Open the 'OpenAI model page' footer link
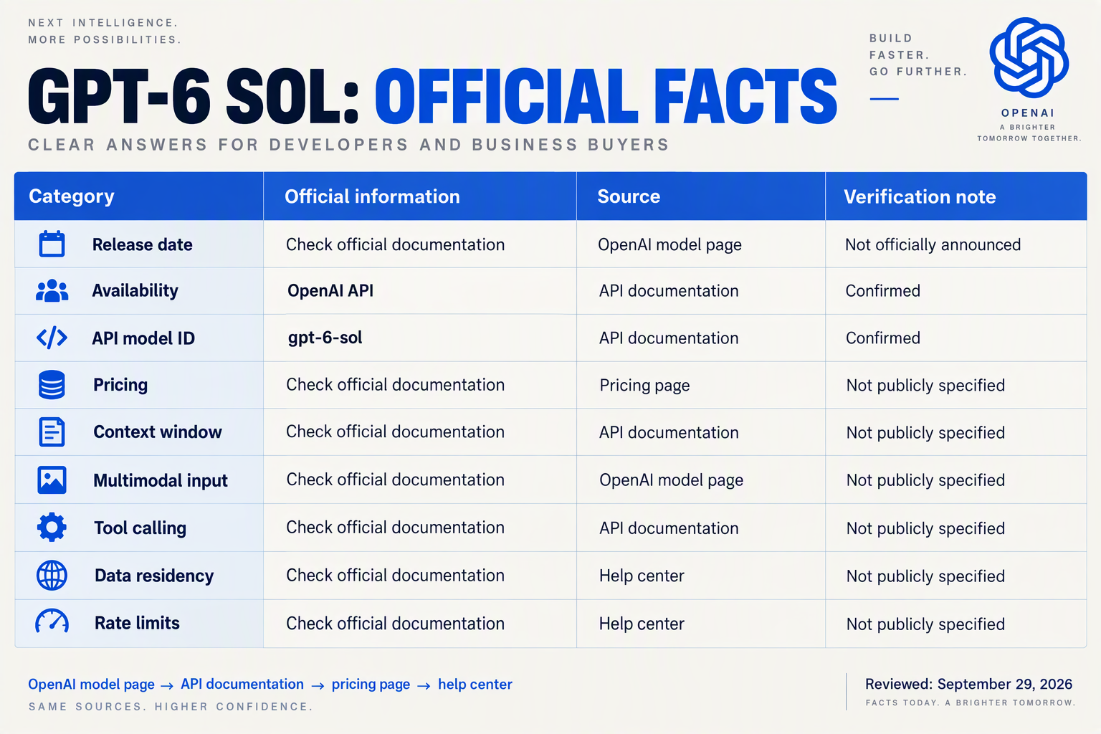The width and height of the screenshot is (1101, 734). pyautogui.click(x=91, y=685)
